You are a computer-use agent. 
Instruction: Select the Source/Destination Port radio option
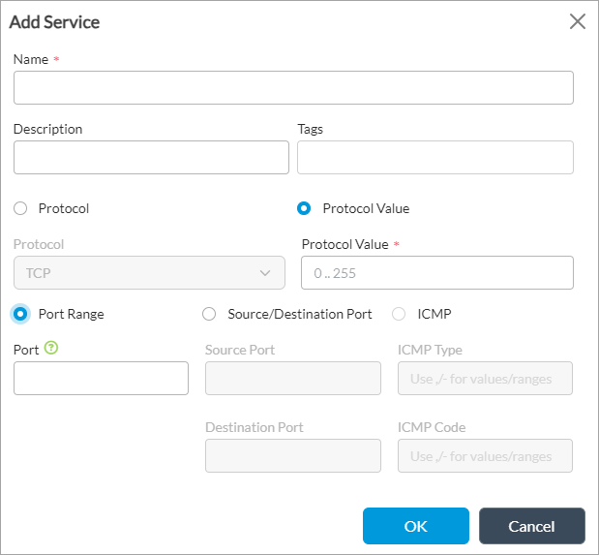(209, 314)
